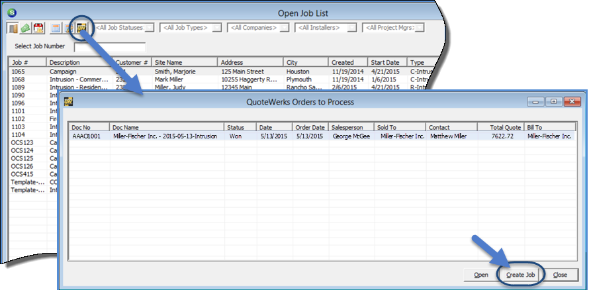
Task: Sort by Start Date column header
Action: [x=387, y=62]
